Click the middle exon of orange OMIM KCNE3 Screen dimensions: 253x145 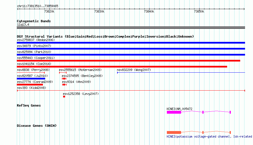pyautogui.click(x=203, y=132)
